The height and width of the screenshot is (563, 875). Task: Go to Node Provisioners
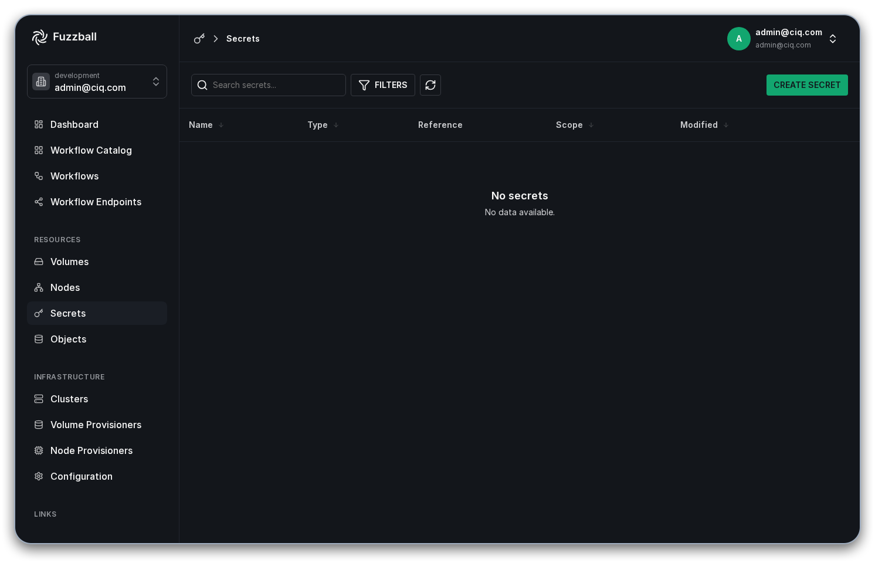tap(97, 450)
